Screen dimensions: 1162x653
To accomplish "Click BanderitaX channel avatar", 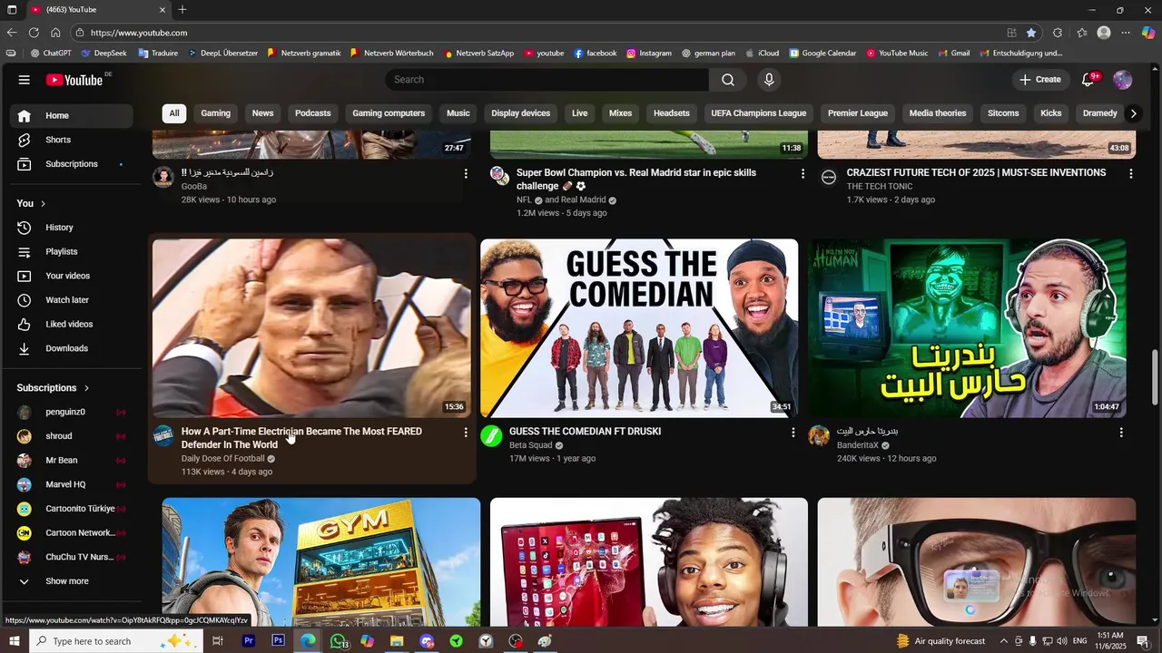I will pos(819,436).
